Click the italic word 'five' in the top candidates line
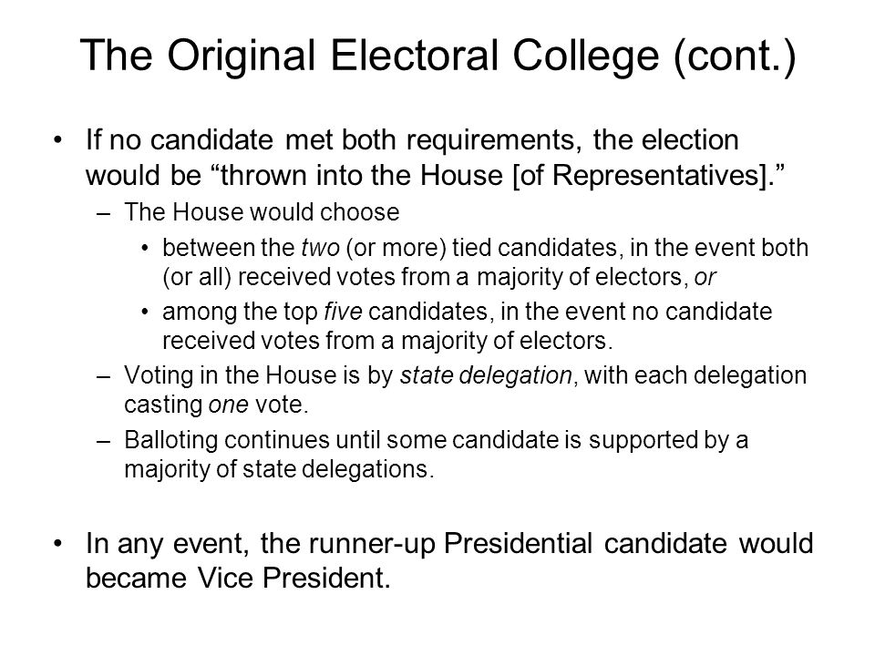Image resolution: width=875 pixels, height=656 pixels. pyautogui.click(x=344, y=312)
